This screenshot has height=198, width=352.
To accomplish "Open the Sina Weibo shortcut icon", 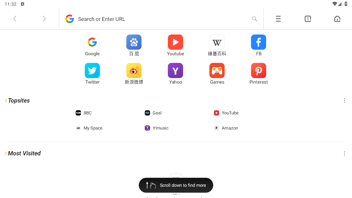I will [134, 71].
